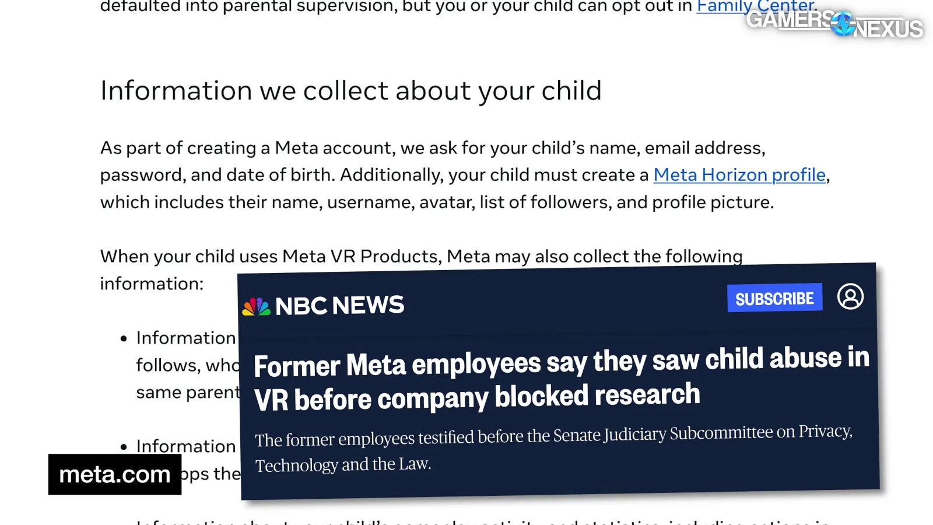Open the Meta Horizon profile link
The height and width of the screenshot is (525, 933).
[x=739, y=175]
